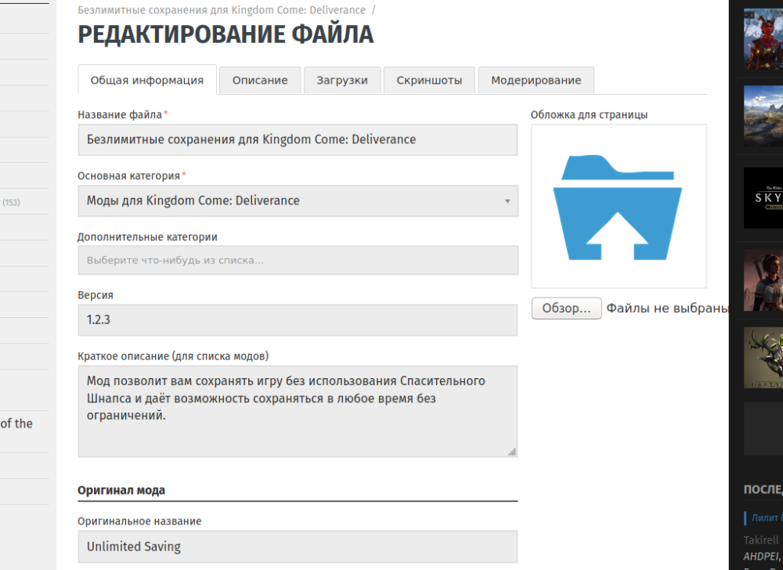Click the Обзор... file browse button

(566, 308)
